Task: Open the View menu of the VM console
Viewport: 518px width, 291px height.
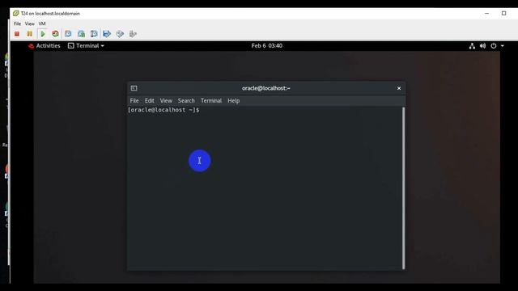Action: coord(30,23)
